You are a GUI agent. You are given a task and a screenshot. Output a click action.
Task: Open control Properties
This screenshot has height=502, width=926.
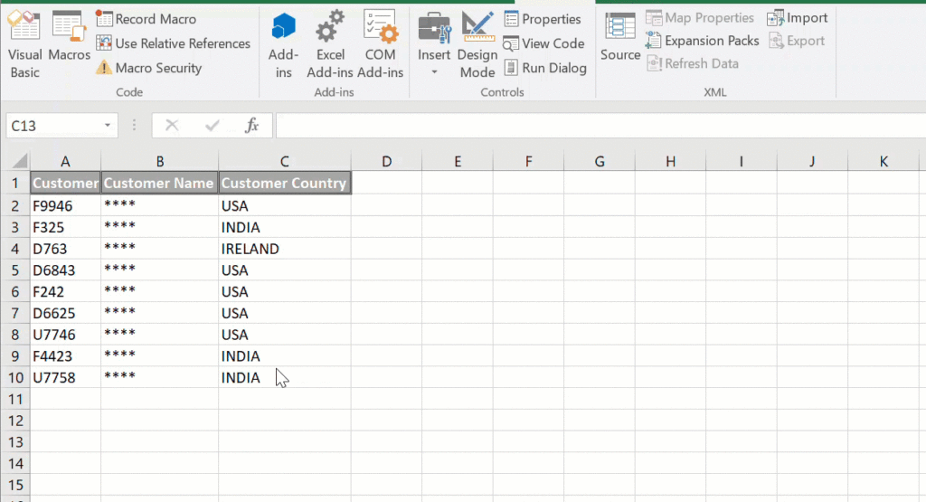pos(543,19)
